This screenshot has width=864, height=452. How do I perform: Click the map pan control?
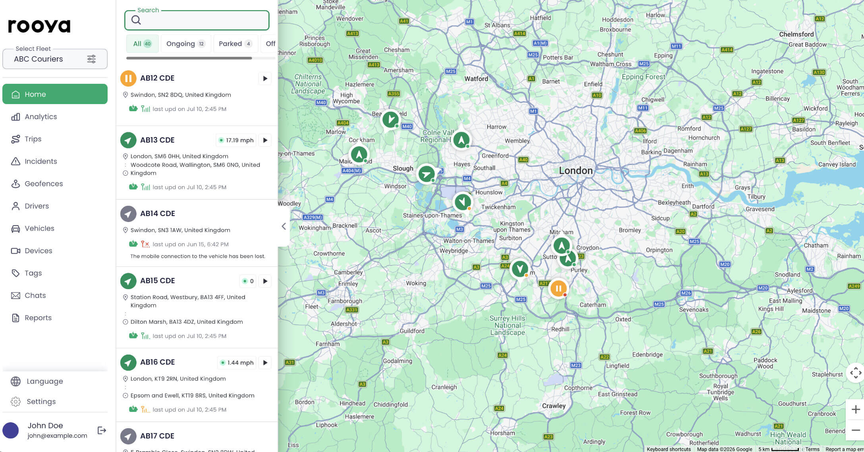click(856, 373)
